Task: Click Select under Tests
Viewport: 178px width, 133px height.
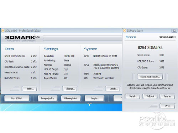Action: pos(30,89)
